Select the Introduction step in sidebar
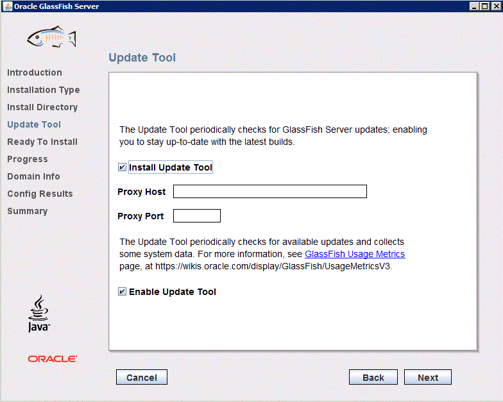 click(x=35, y=72)
